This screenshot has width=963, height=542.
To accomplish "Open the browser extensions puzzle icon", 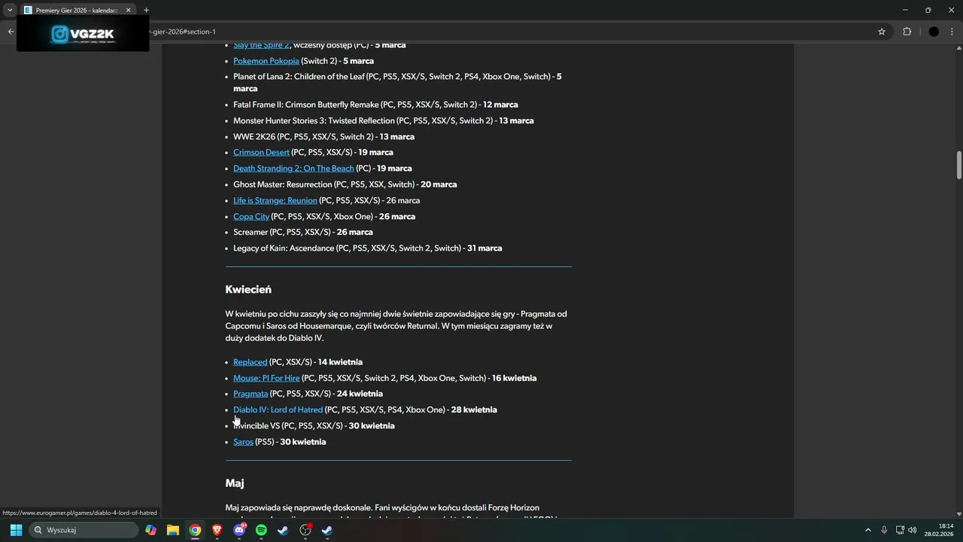I will pyautogui.click(x=907, y=32).
